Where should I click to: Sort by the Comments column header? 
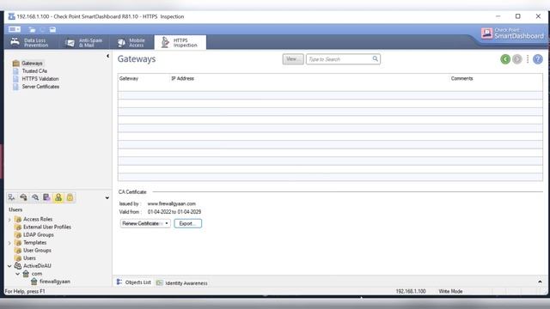point(461,78)
